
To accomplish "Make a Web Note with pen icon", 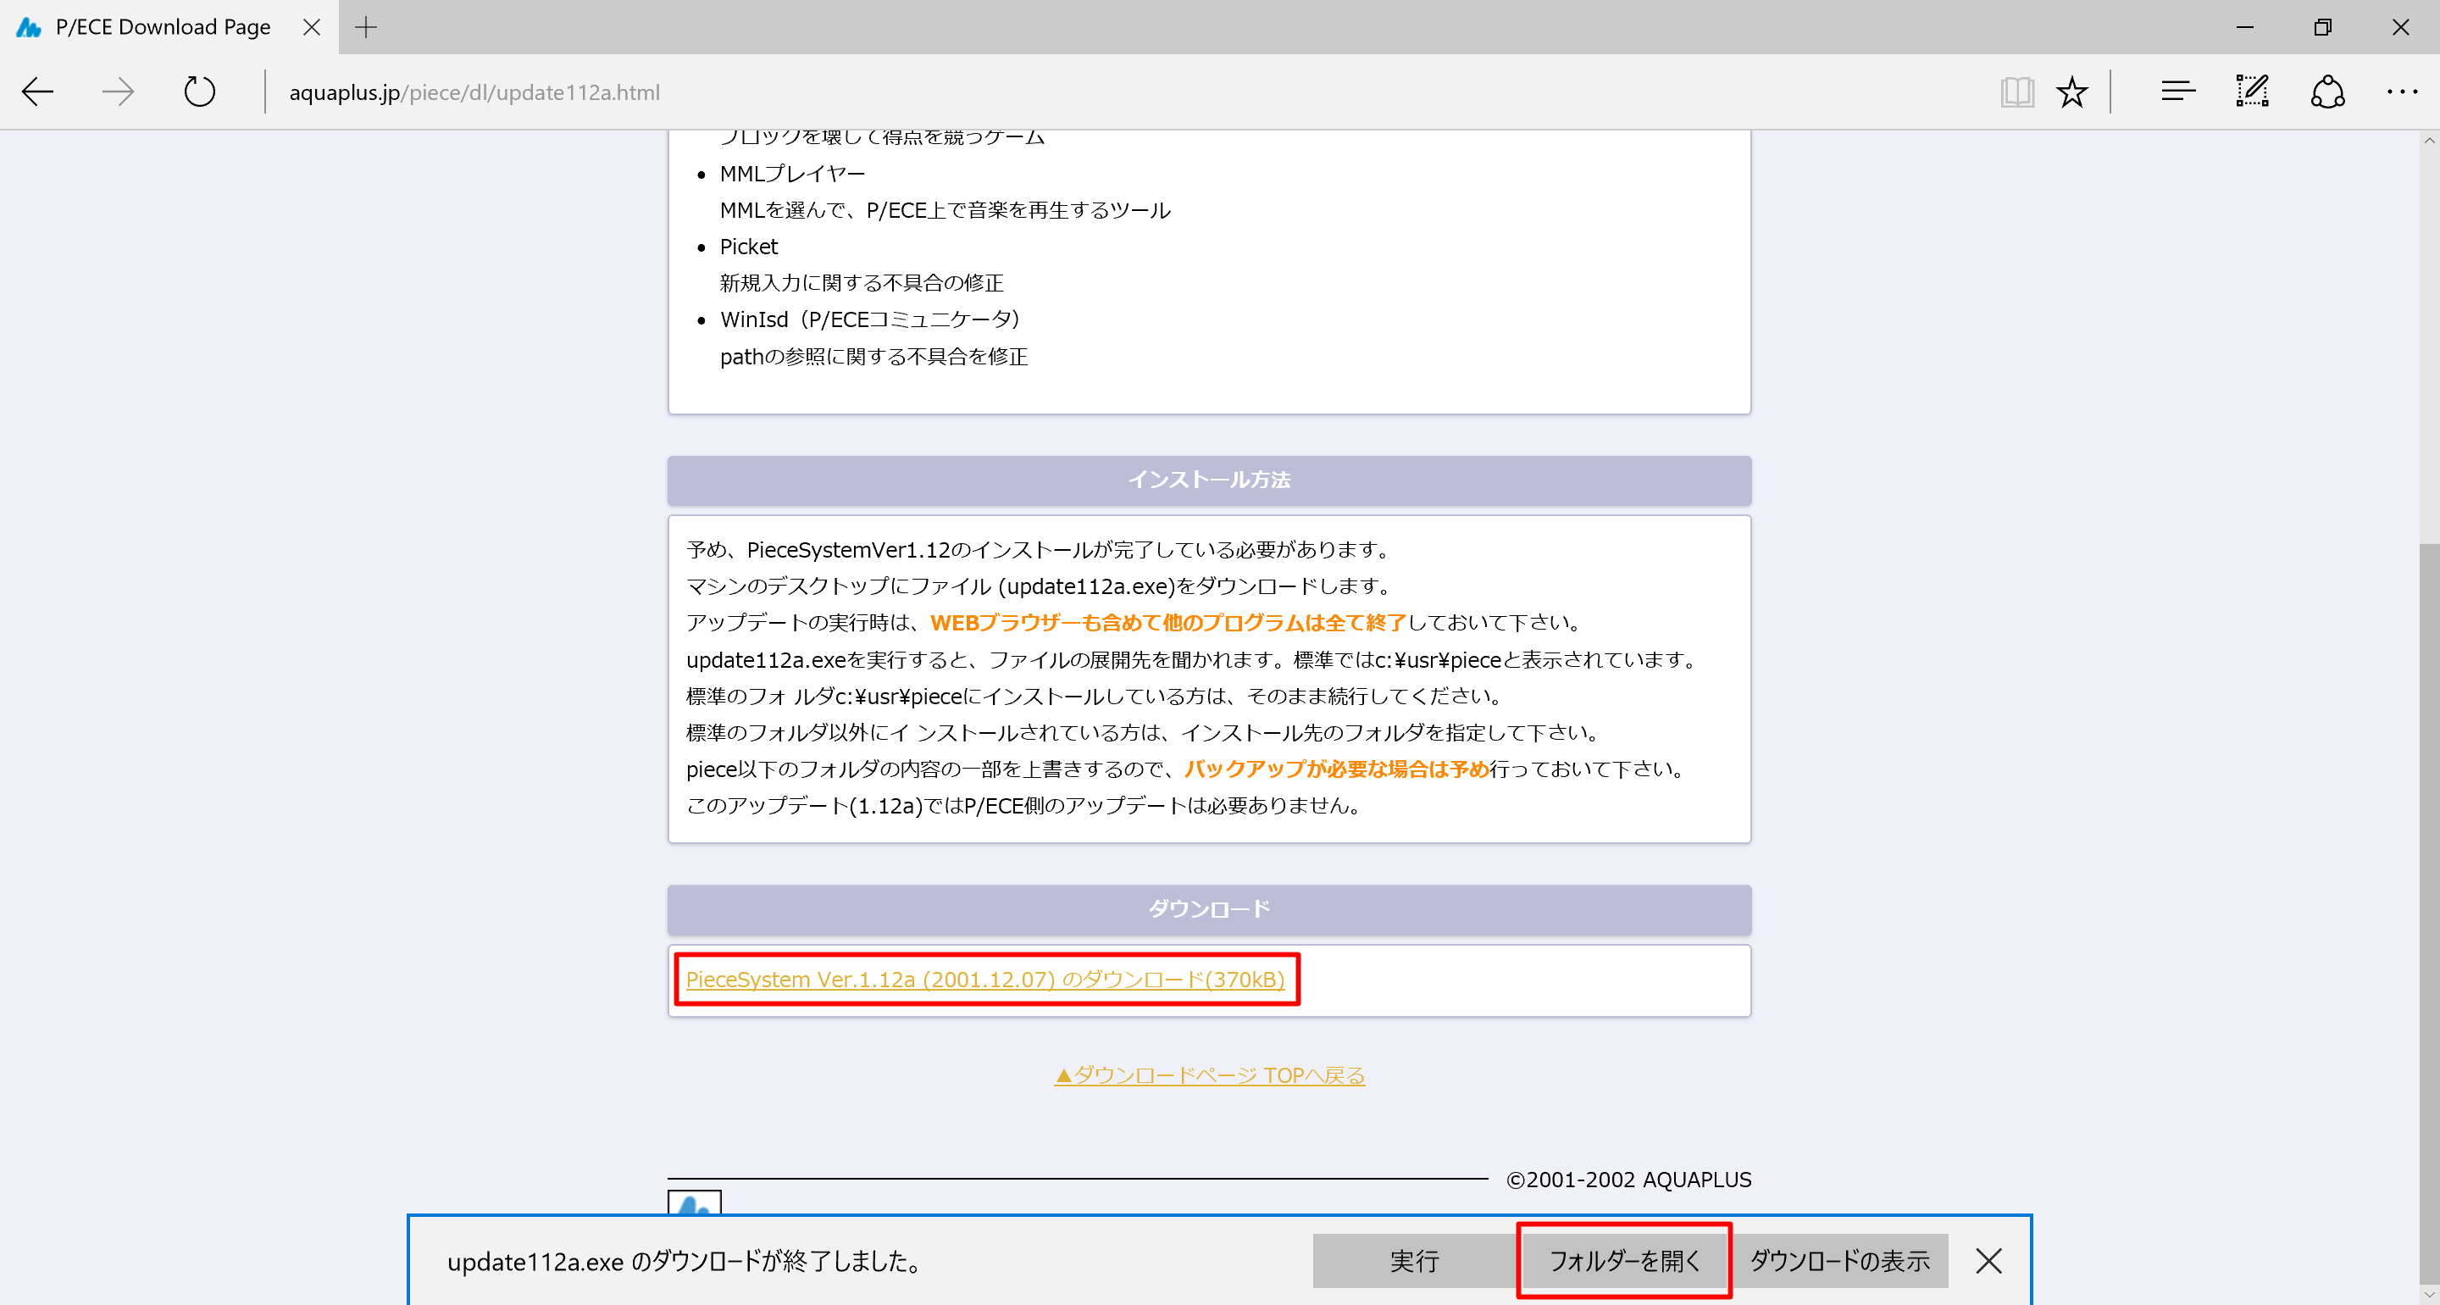I will tap(2252, 91).
